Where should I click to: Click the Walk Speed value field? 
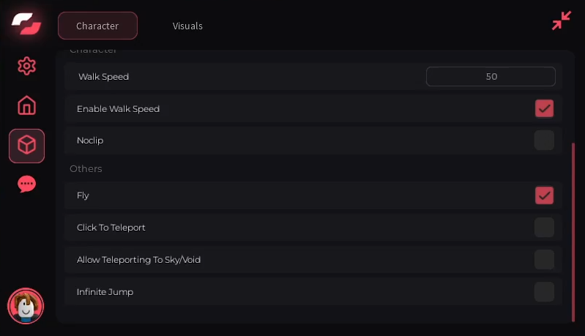tap(491, 76)
